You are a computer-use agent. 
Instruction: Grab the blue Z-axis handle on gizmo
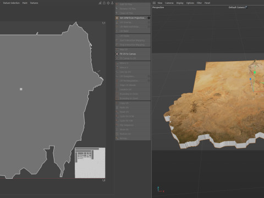click(x=250, y=79)
